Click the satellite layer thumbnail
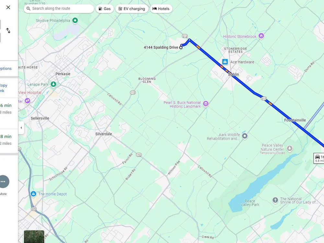The image size is (324, 243). pos(34,237)
